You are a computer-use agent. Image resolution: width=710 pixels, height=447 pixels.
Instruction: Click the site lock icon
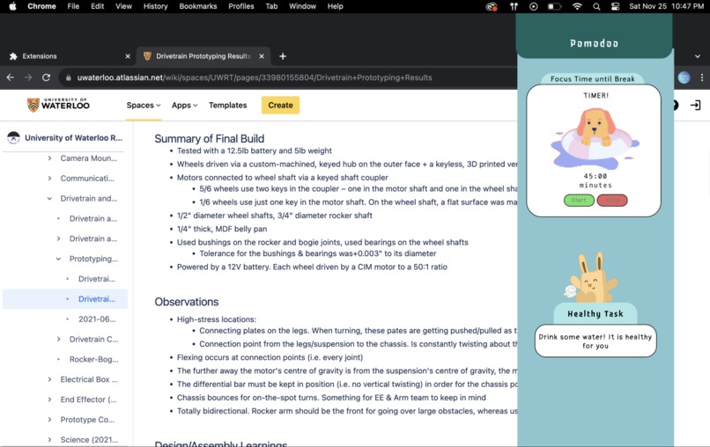pyautogui.click(x=69, y=77)
